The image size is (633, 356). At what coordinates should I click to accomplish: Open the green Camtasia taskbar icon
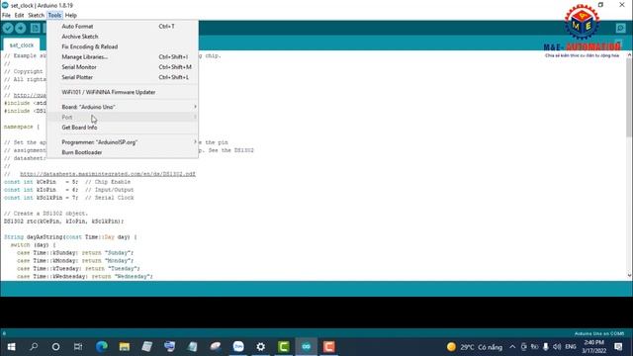[x=284, y=347]
